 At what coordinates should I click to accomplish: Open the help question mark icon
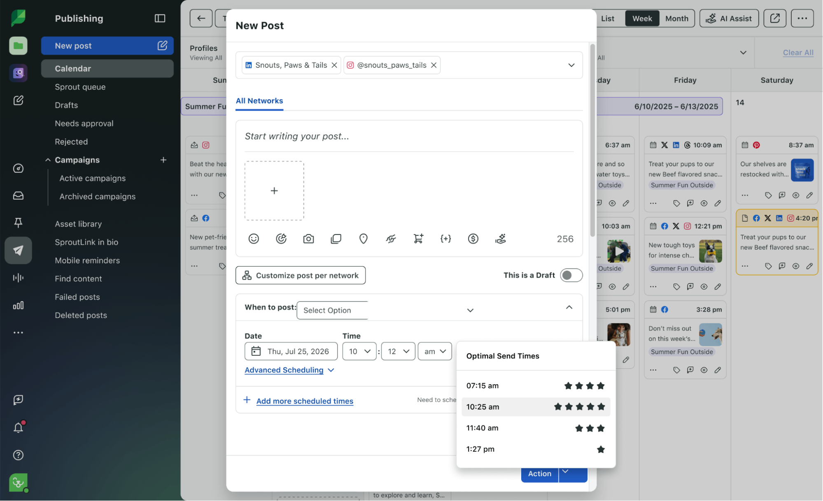click(18, 455)
